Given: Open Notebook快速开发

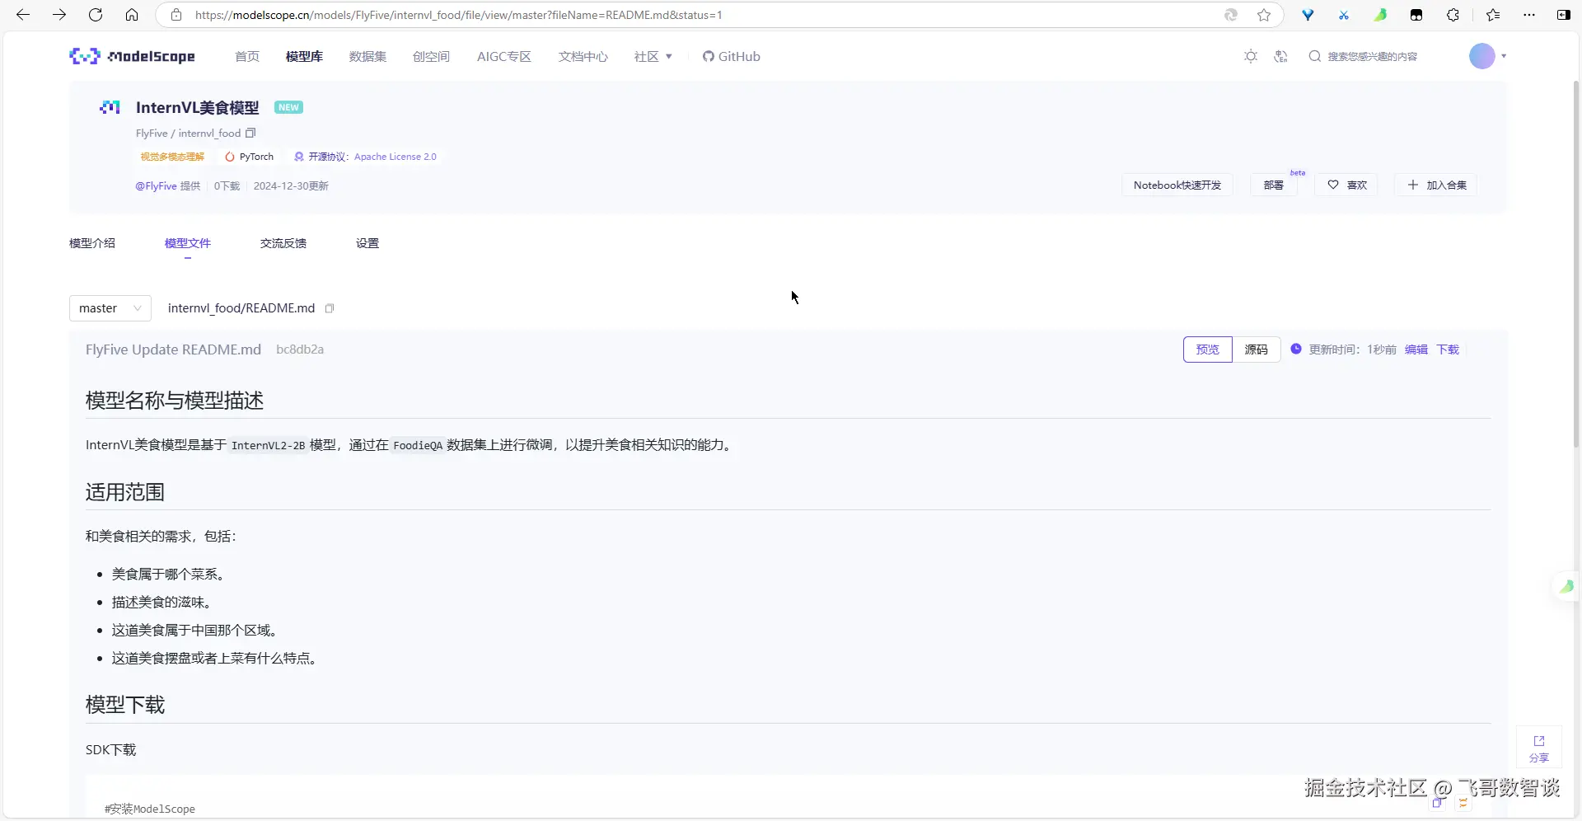Looking at the screenshot, I should tap(1177, 185).
